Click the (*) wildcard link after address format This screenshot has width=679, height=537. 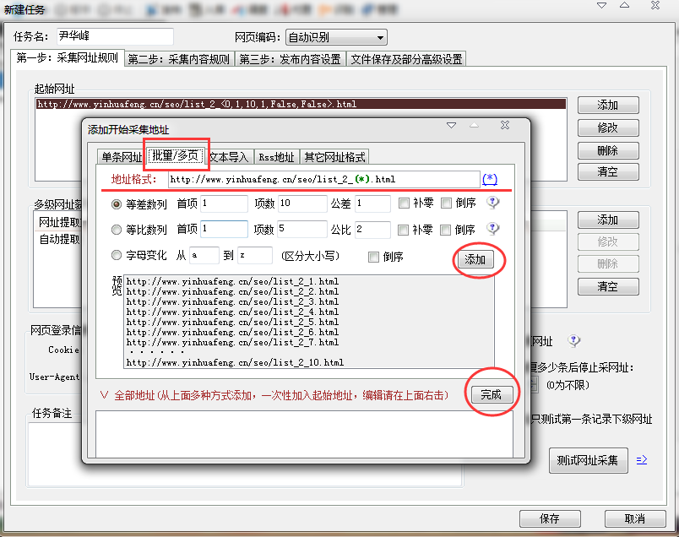click(x=490, y=179)
